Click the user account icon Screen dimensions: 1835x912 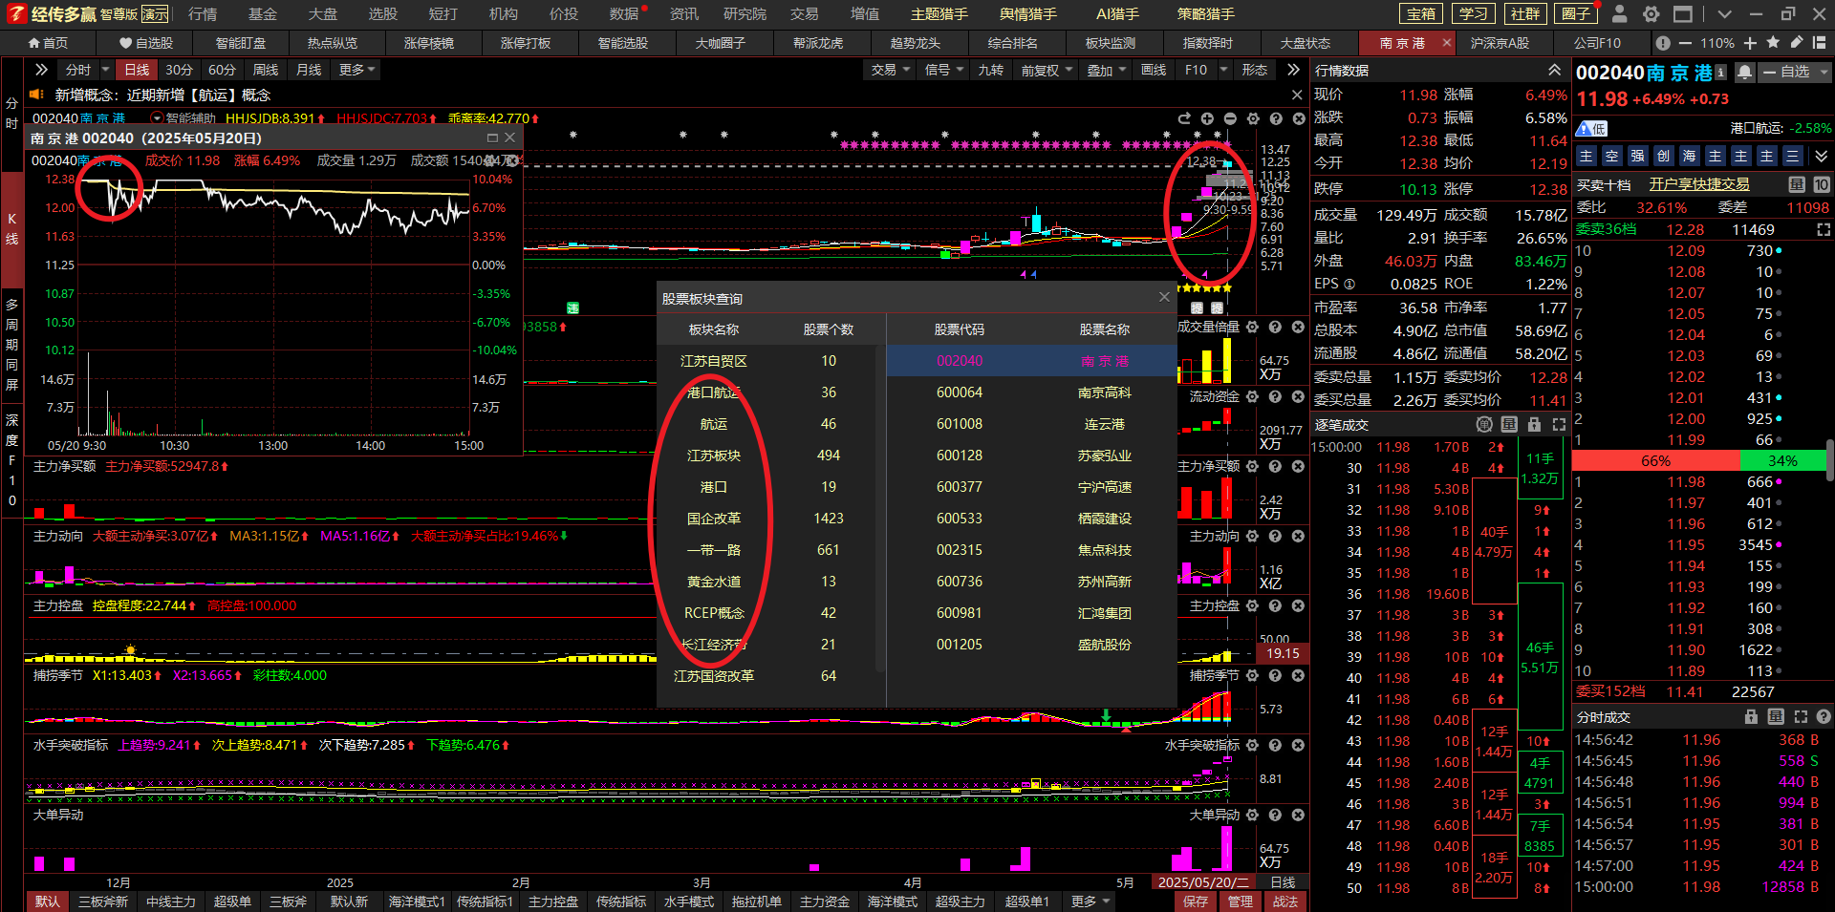(x=1619, y=14)
